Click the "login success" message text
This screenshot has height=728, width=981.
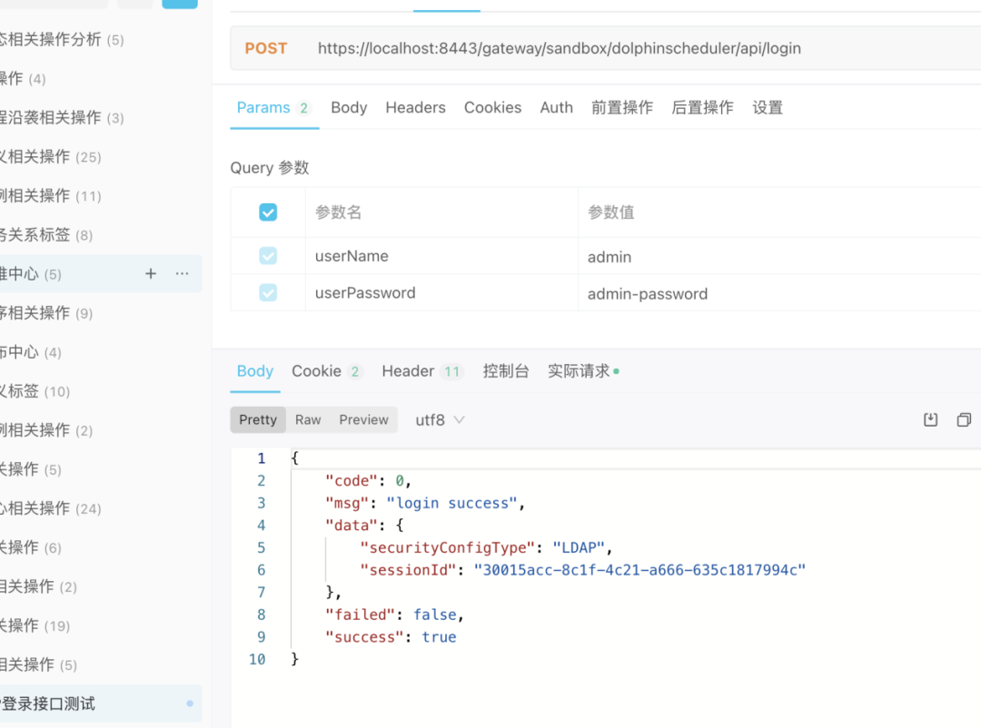coord(451,503)
